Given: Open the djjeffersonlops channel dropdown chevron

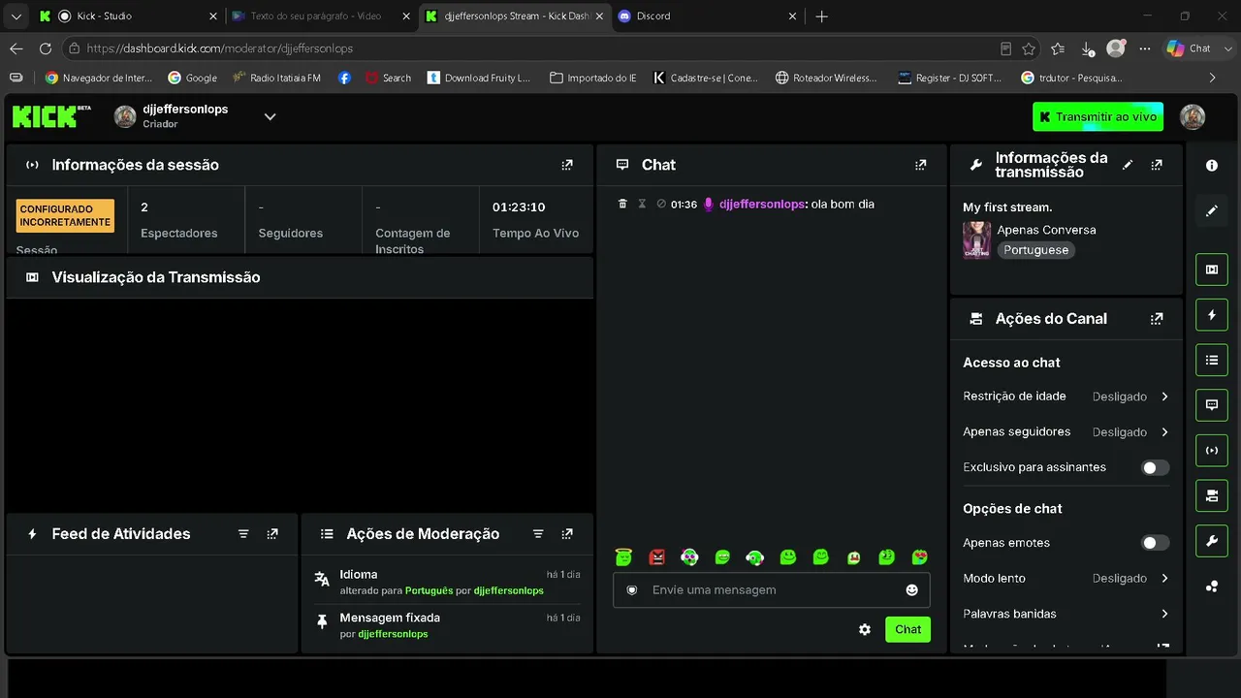Looking at the screenshot, I should pyautogui.click(x=270, y=117).
